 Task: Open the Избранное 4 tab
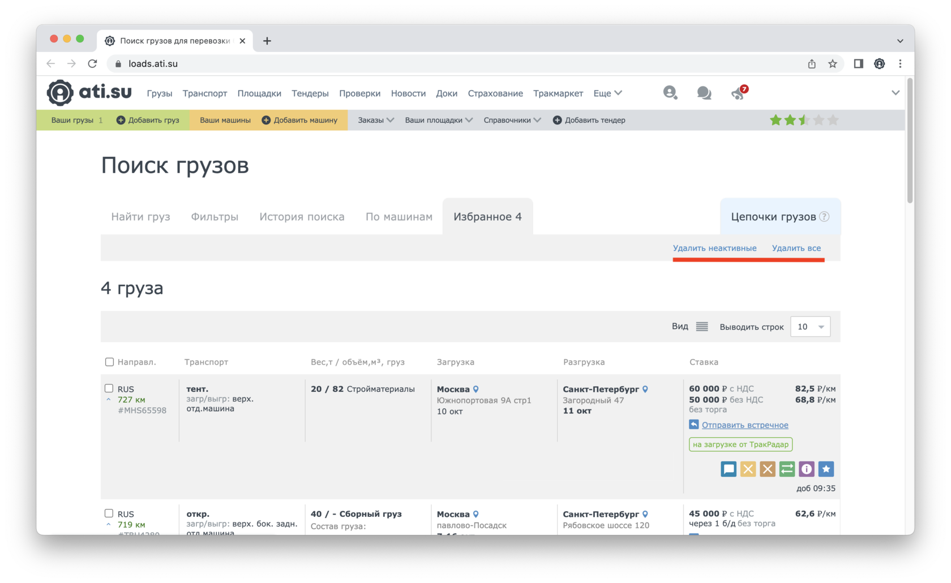[487, 217]
